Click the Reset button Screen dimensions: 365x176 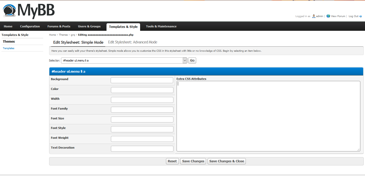click(x=172, y=161)
